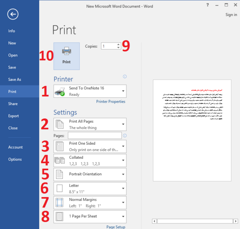Click Sign in at the top right
The height and width of the screenshot is (229, 240).
(231, 15)
